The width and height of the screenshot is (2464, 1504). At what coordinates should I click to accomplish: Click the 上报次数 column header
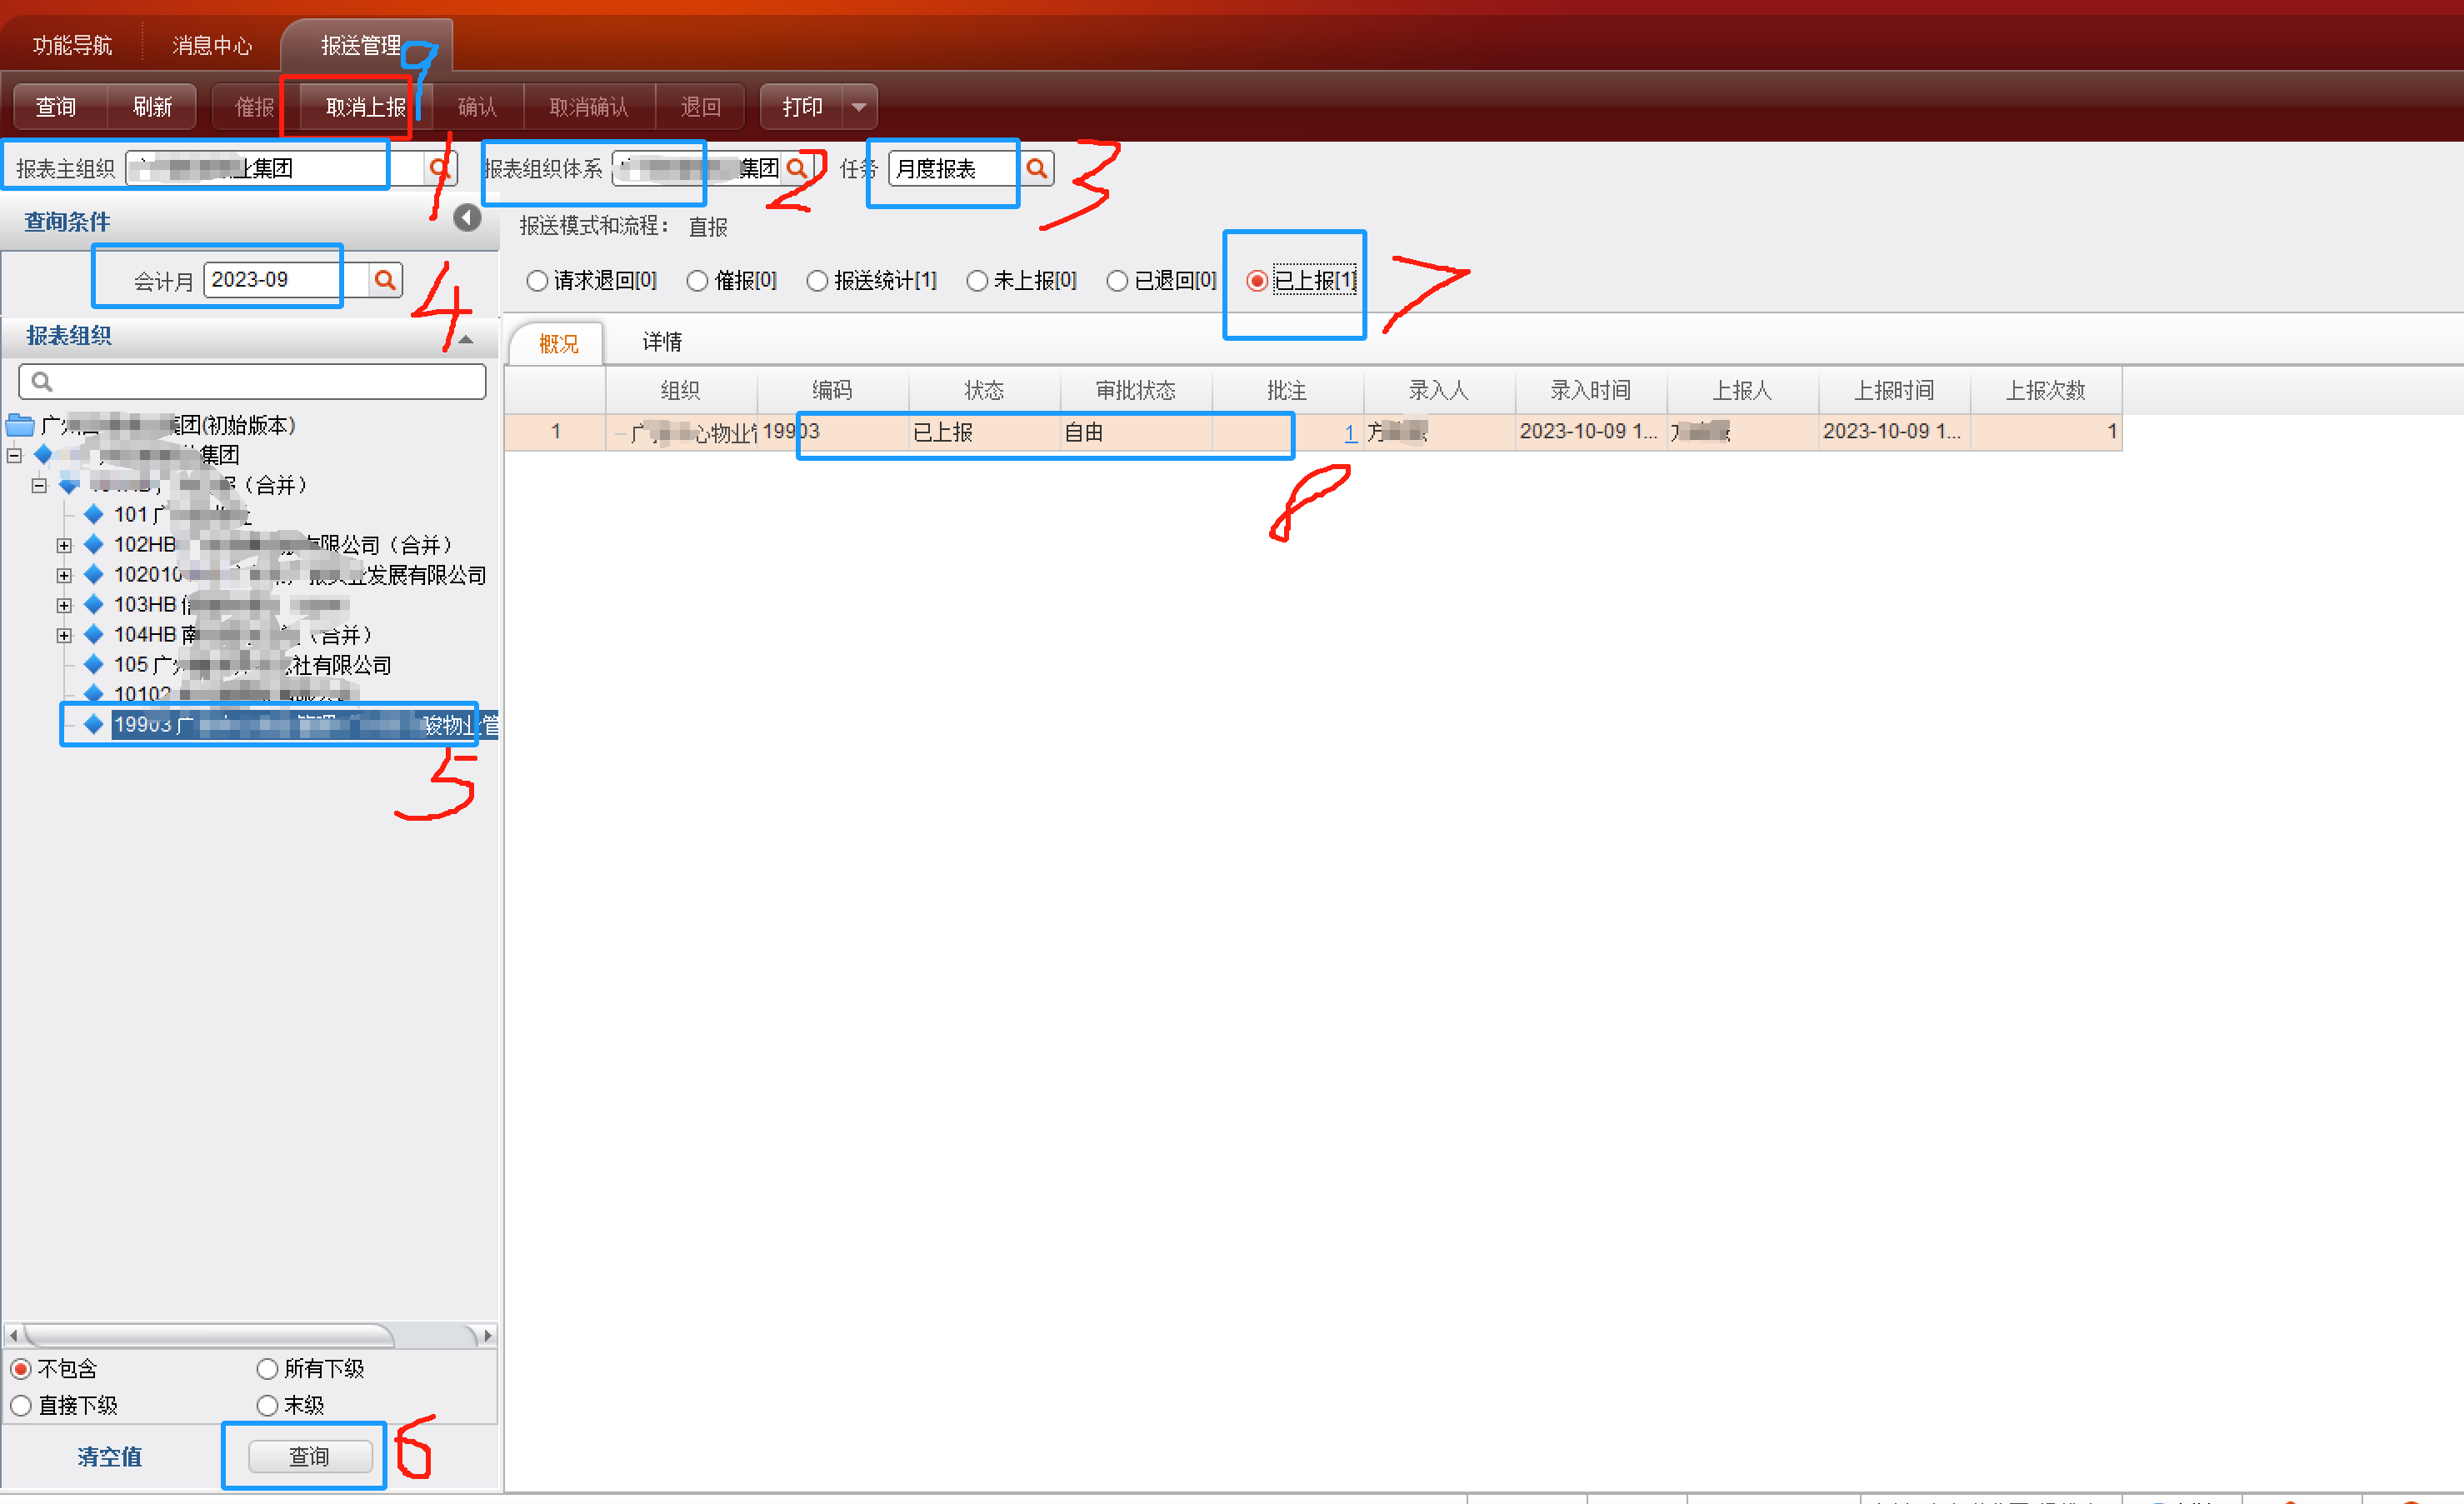tap(2046, 390)
